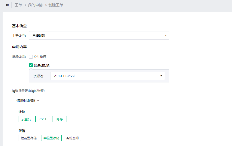Click the 公共资源 label text
Viewport: 232px width, 146px height.
pos(40,57)
